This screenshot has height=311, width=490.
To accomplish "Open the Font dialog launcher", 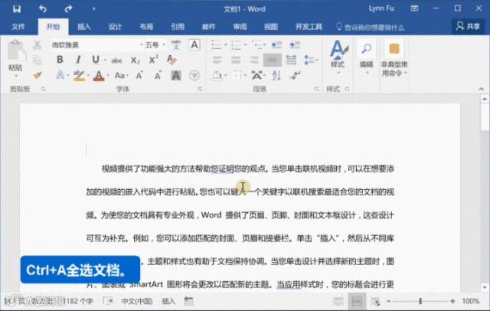I will coord(200,90).
